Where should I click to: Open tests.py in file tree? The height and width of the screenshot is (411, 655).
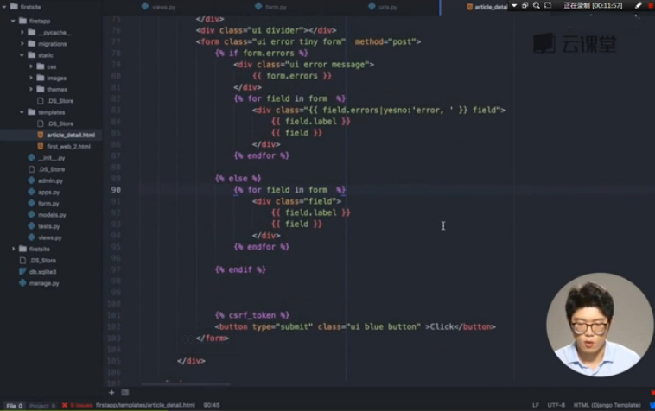click(49, 226)
